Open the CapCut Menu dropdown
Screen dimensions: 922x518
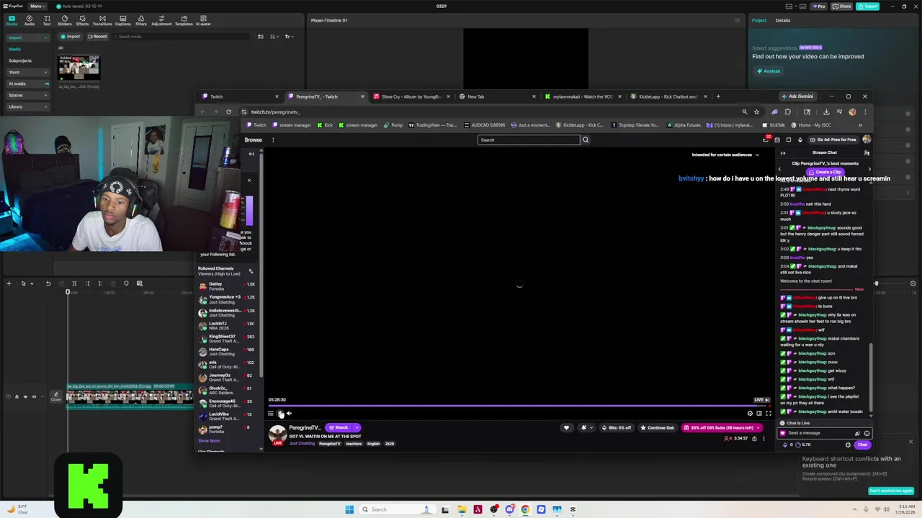[x=36, y=6]
